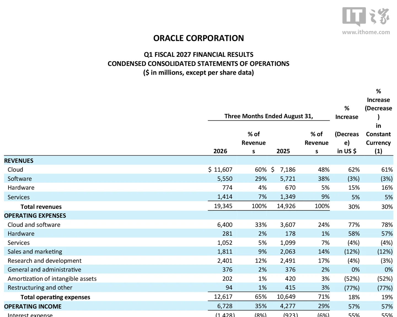Click the "ORACLE CORPORATION" title
Image resolution: width=397 pixels, height=317 pixels.
point(198,38)
